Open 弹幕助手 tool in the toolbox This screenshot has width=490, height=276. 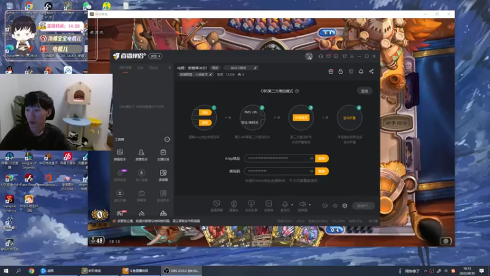point(119,155)
